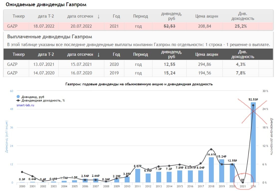Click the 2018 dividend bar 16.61₽
Image resolution: width=277 pixels, height=191 pixels.
pos(211,170)
